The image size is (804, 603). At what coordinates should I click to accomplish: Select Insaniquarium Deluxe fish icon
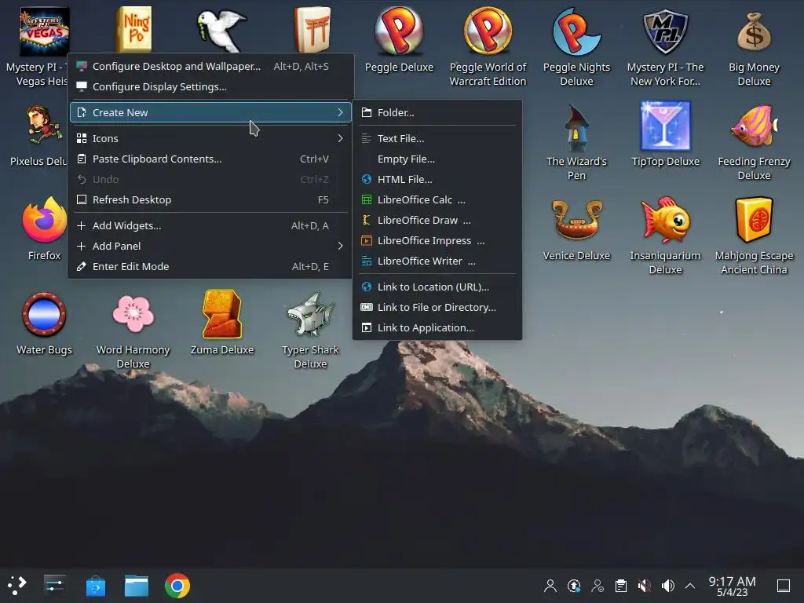tap(665, 221)
